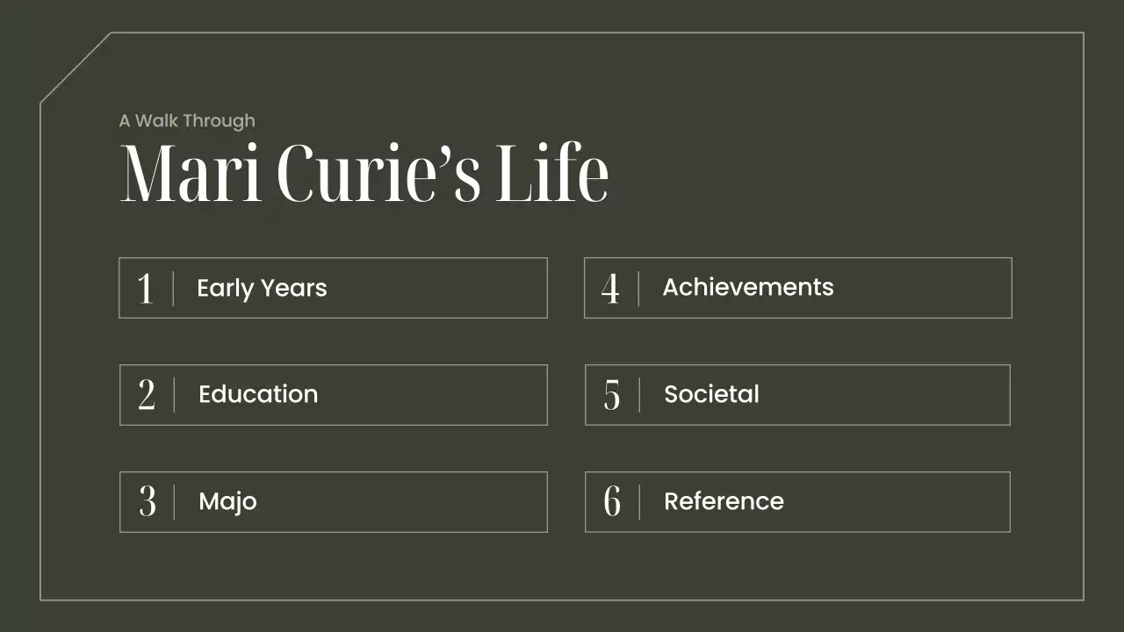This screenshot has height=632, width=1124.
Task: Click the diagonal cut corner of the slide frame
Action: coord(76,68)
